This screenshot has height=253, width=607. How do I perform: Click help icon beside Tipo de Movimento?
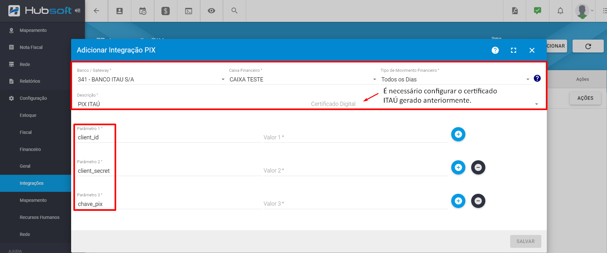point(537,78)
